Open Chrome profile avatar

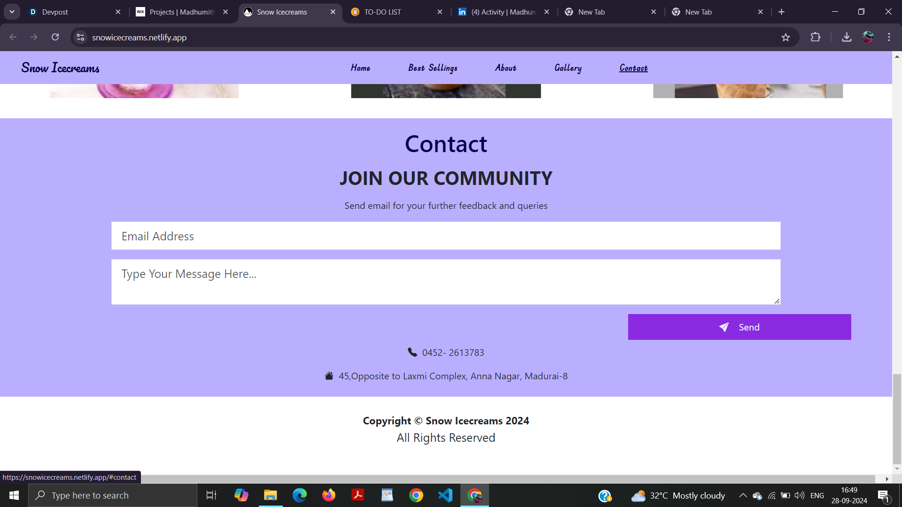868,37
